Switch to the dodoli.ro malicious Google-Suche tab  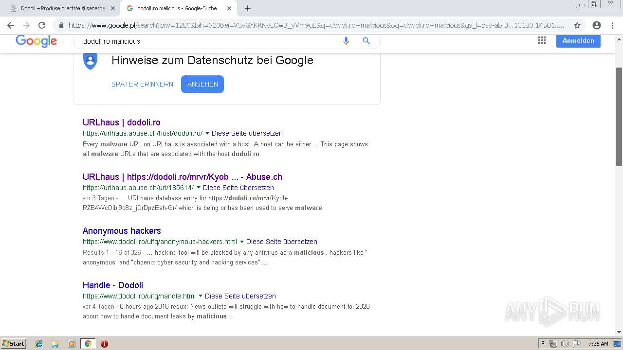(x=177, y=8)
